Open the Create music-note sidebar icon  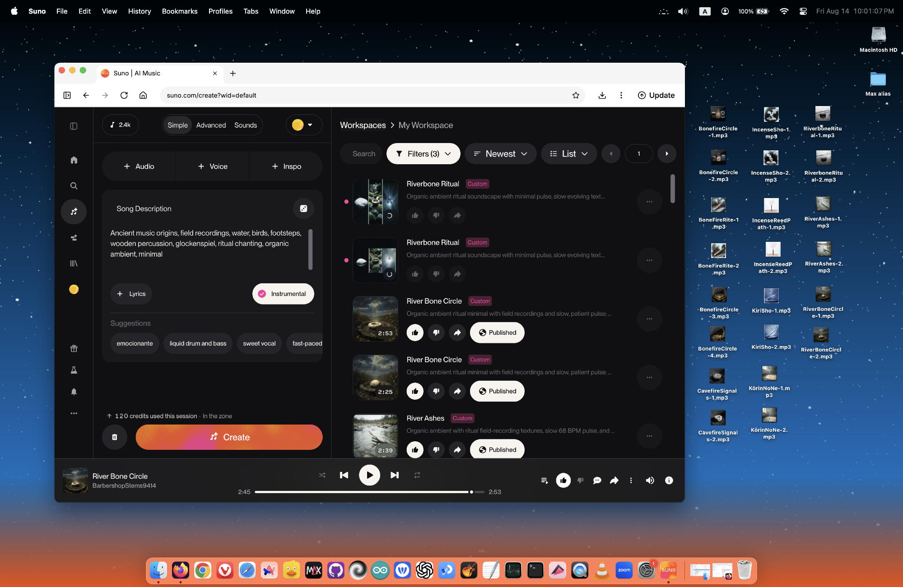[74, 212]
